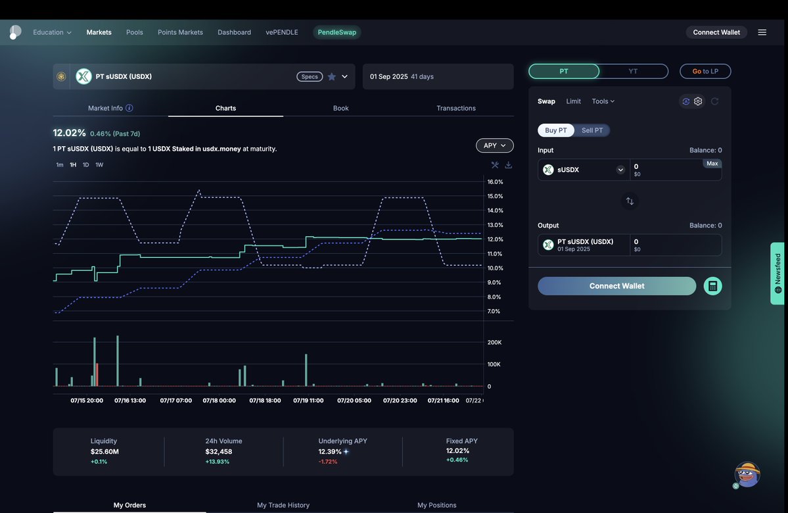
Task: Open the calculator tool
Action: pyautogui.click(x=712, y=286)
